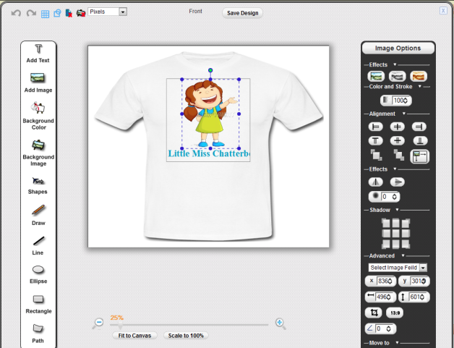Collapse the second Effects section arrow
454x348 pixels.
(395, 169)
